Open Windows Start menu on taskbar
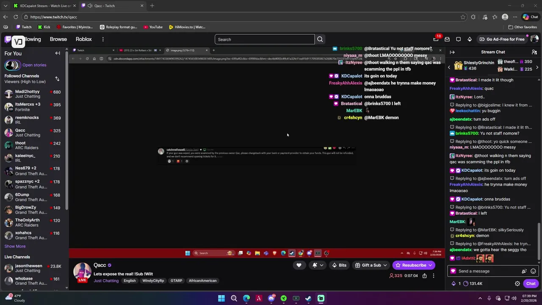The height and width of the screenshot is (305, 542). pos(221,298)
